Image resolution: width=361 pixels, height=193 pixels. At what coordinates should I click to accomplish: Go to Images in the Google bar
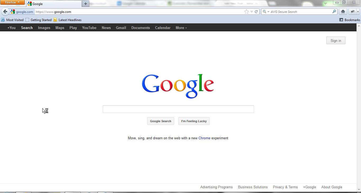[44, 28]
